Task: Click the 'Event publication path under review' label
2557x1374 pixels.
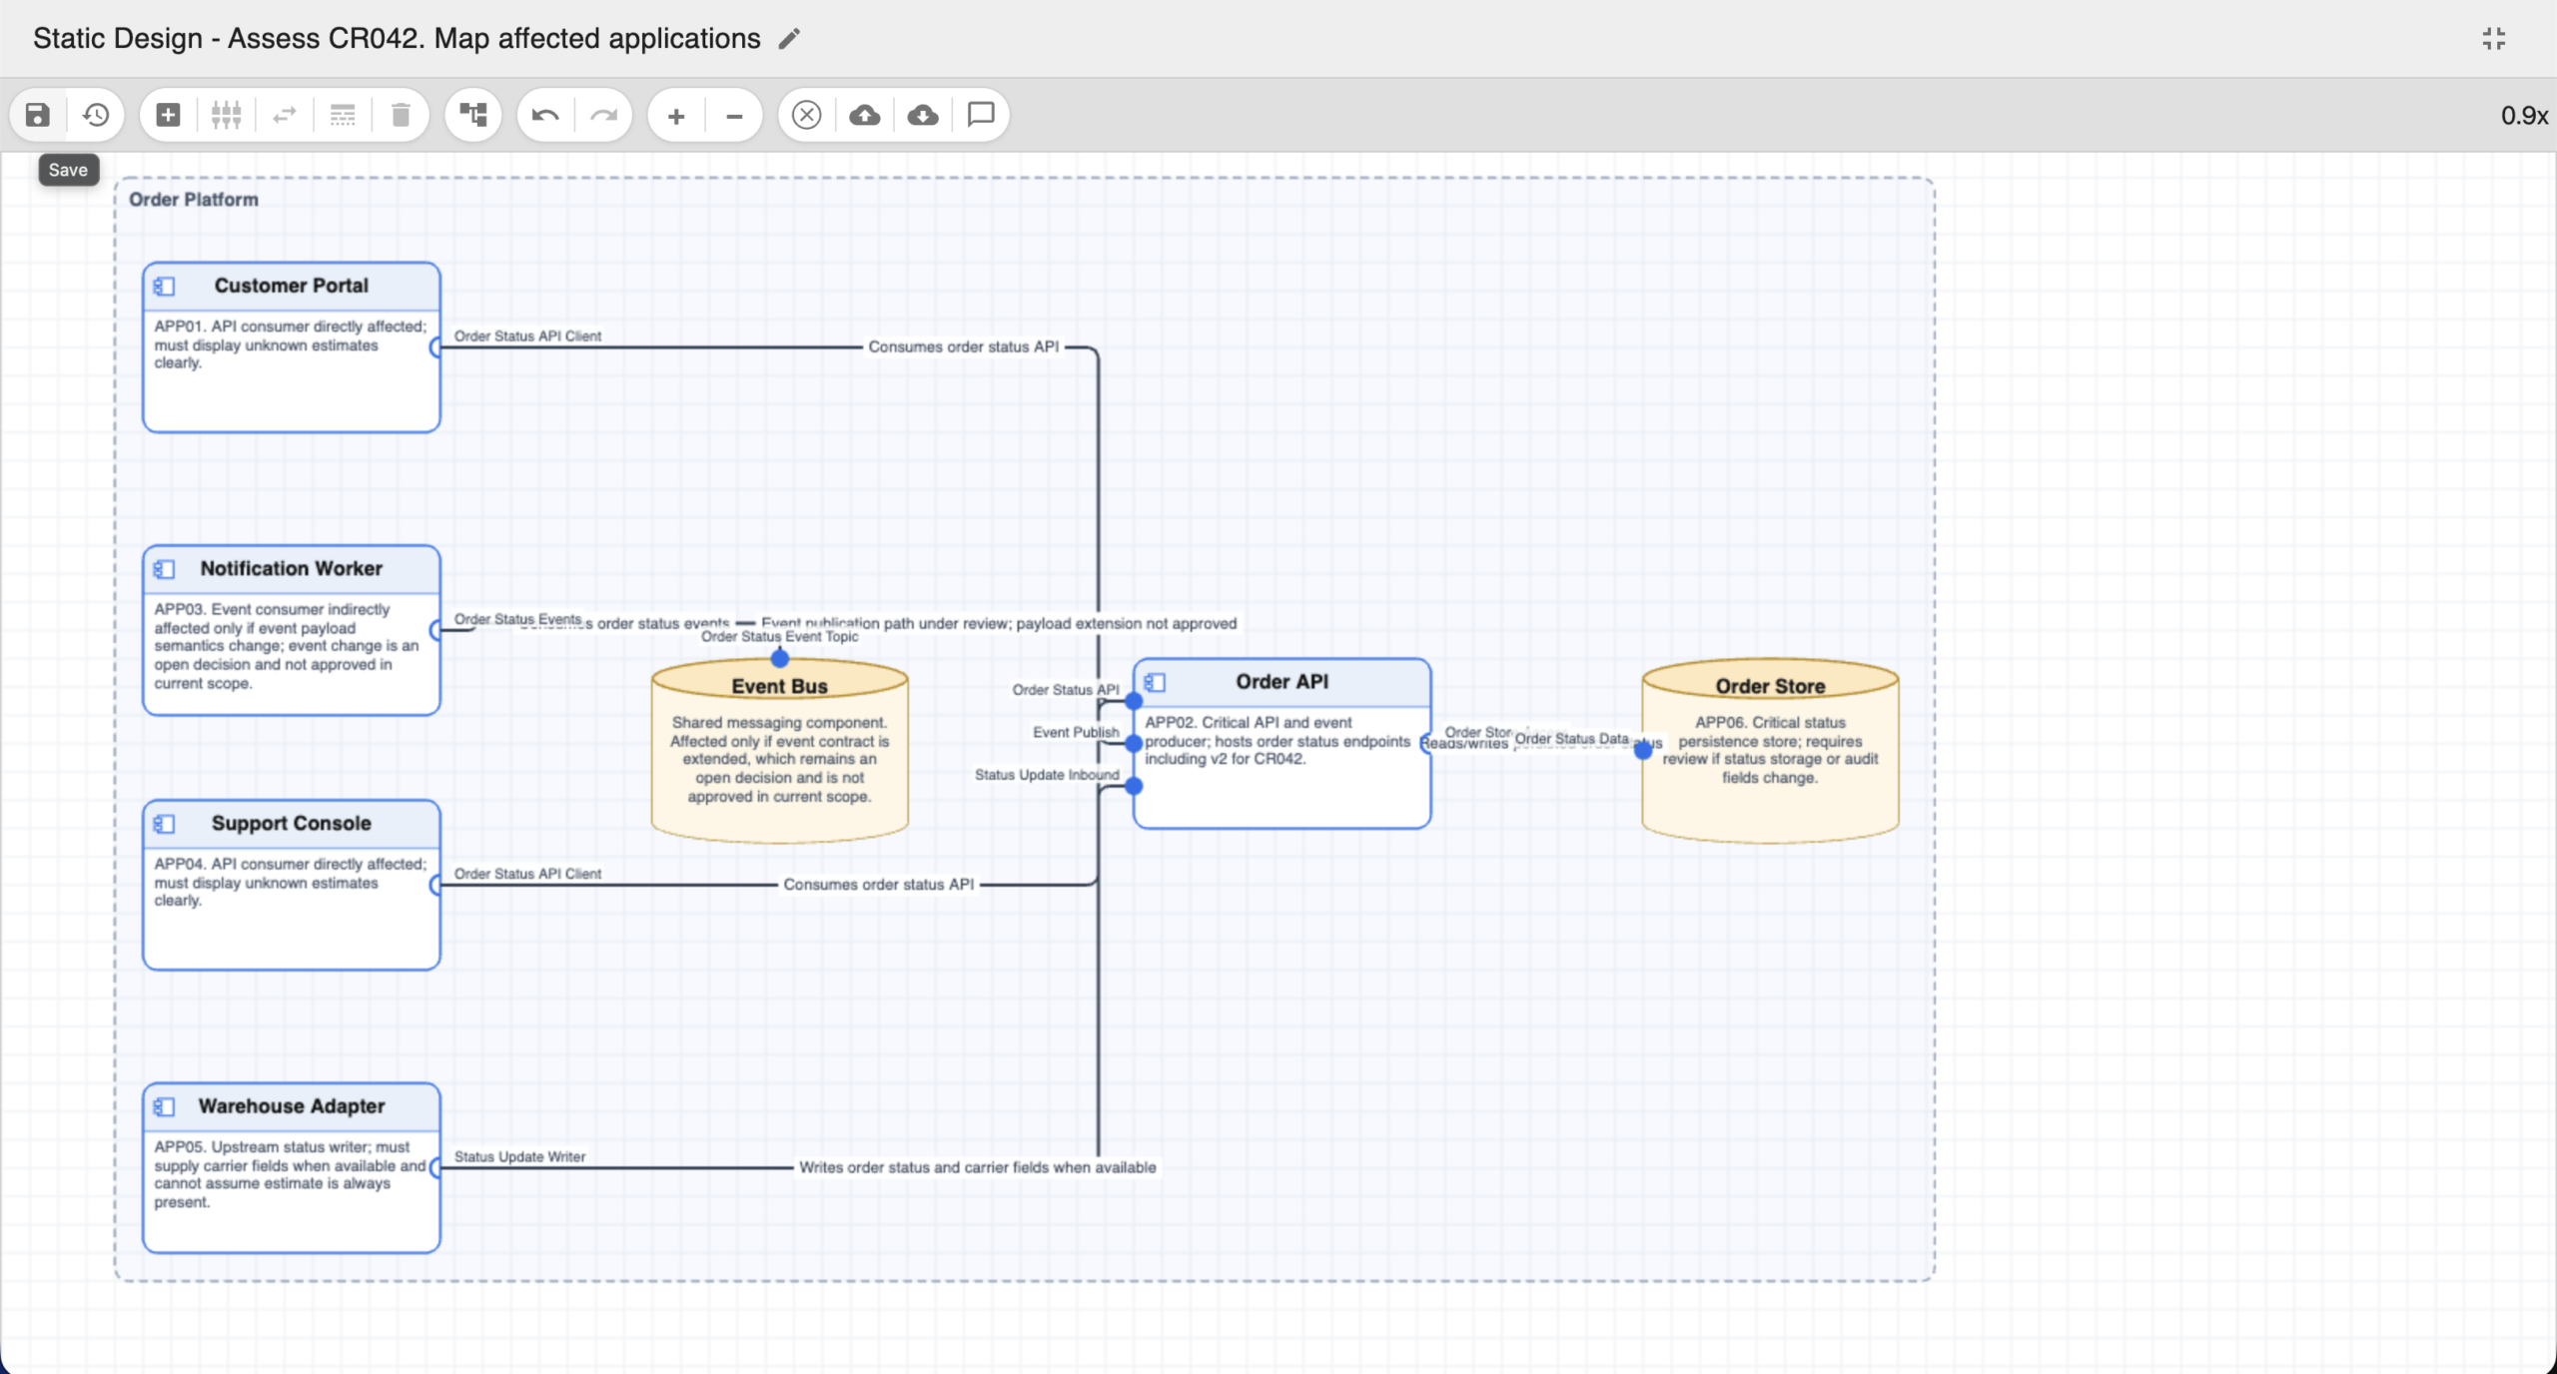Action: [x=999, y=623]
